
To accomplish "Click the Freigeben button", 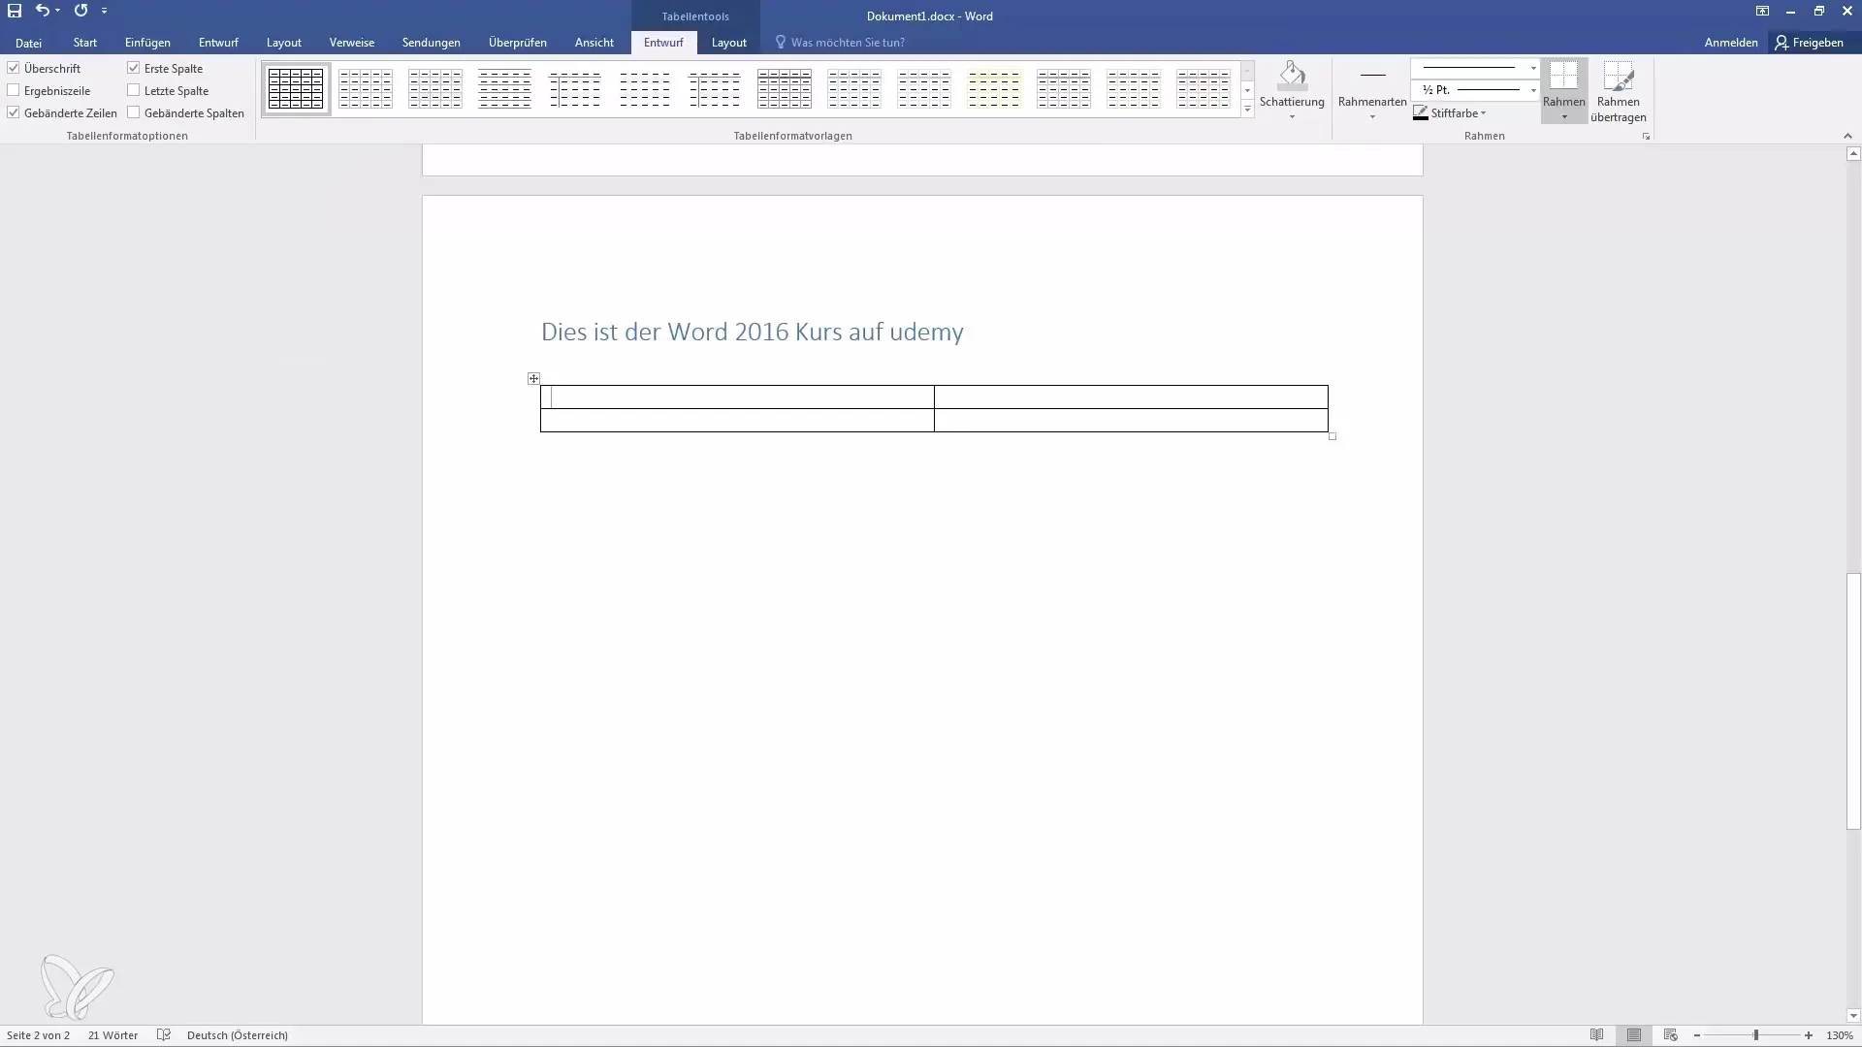I will (1814, 43).
